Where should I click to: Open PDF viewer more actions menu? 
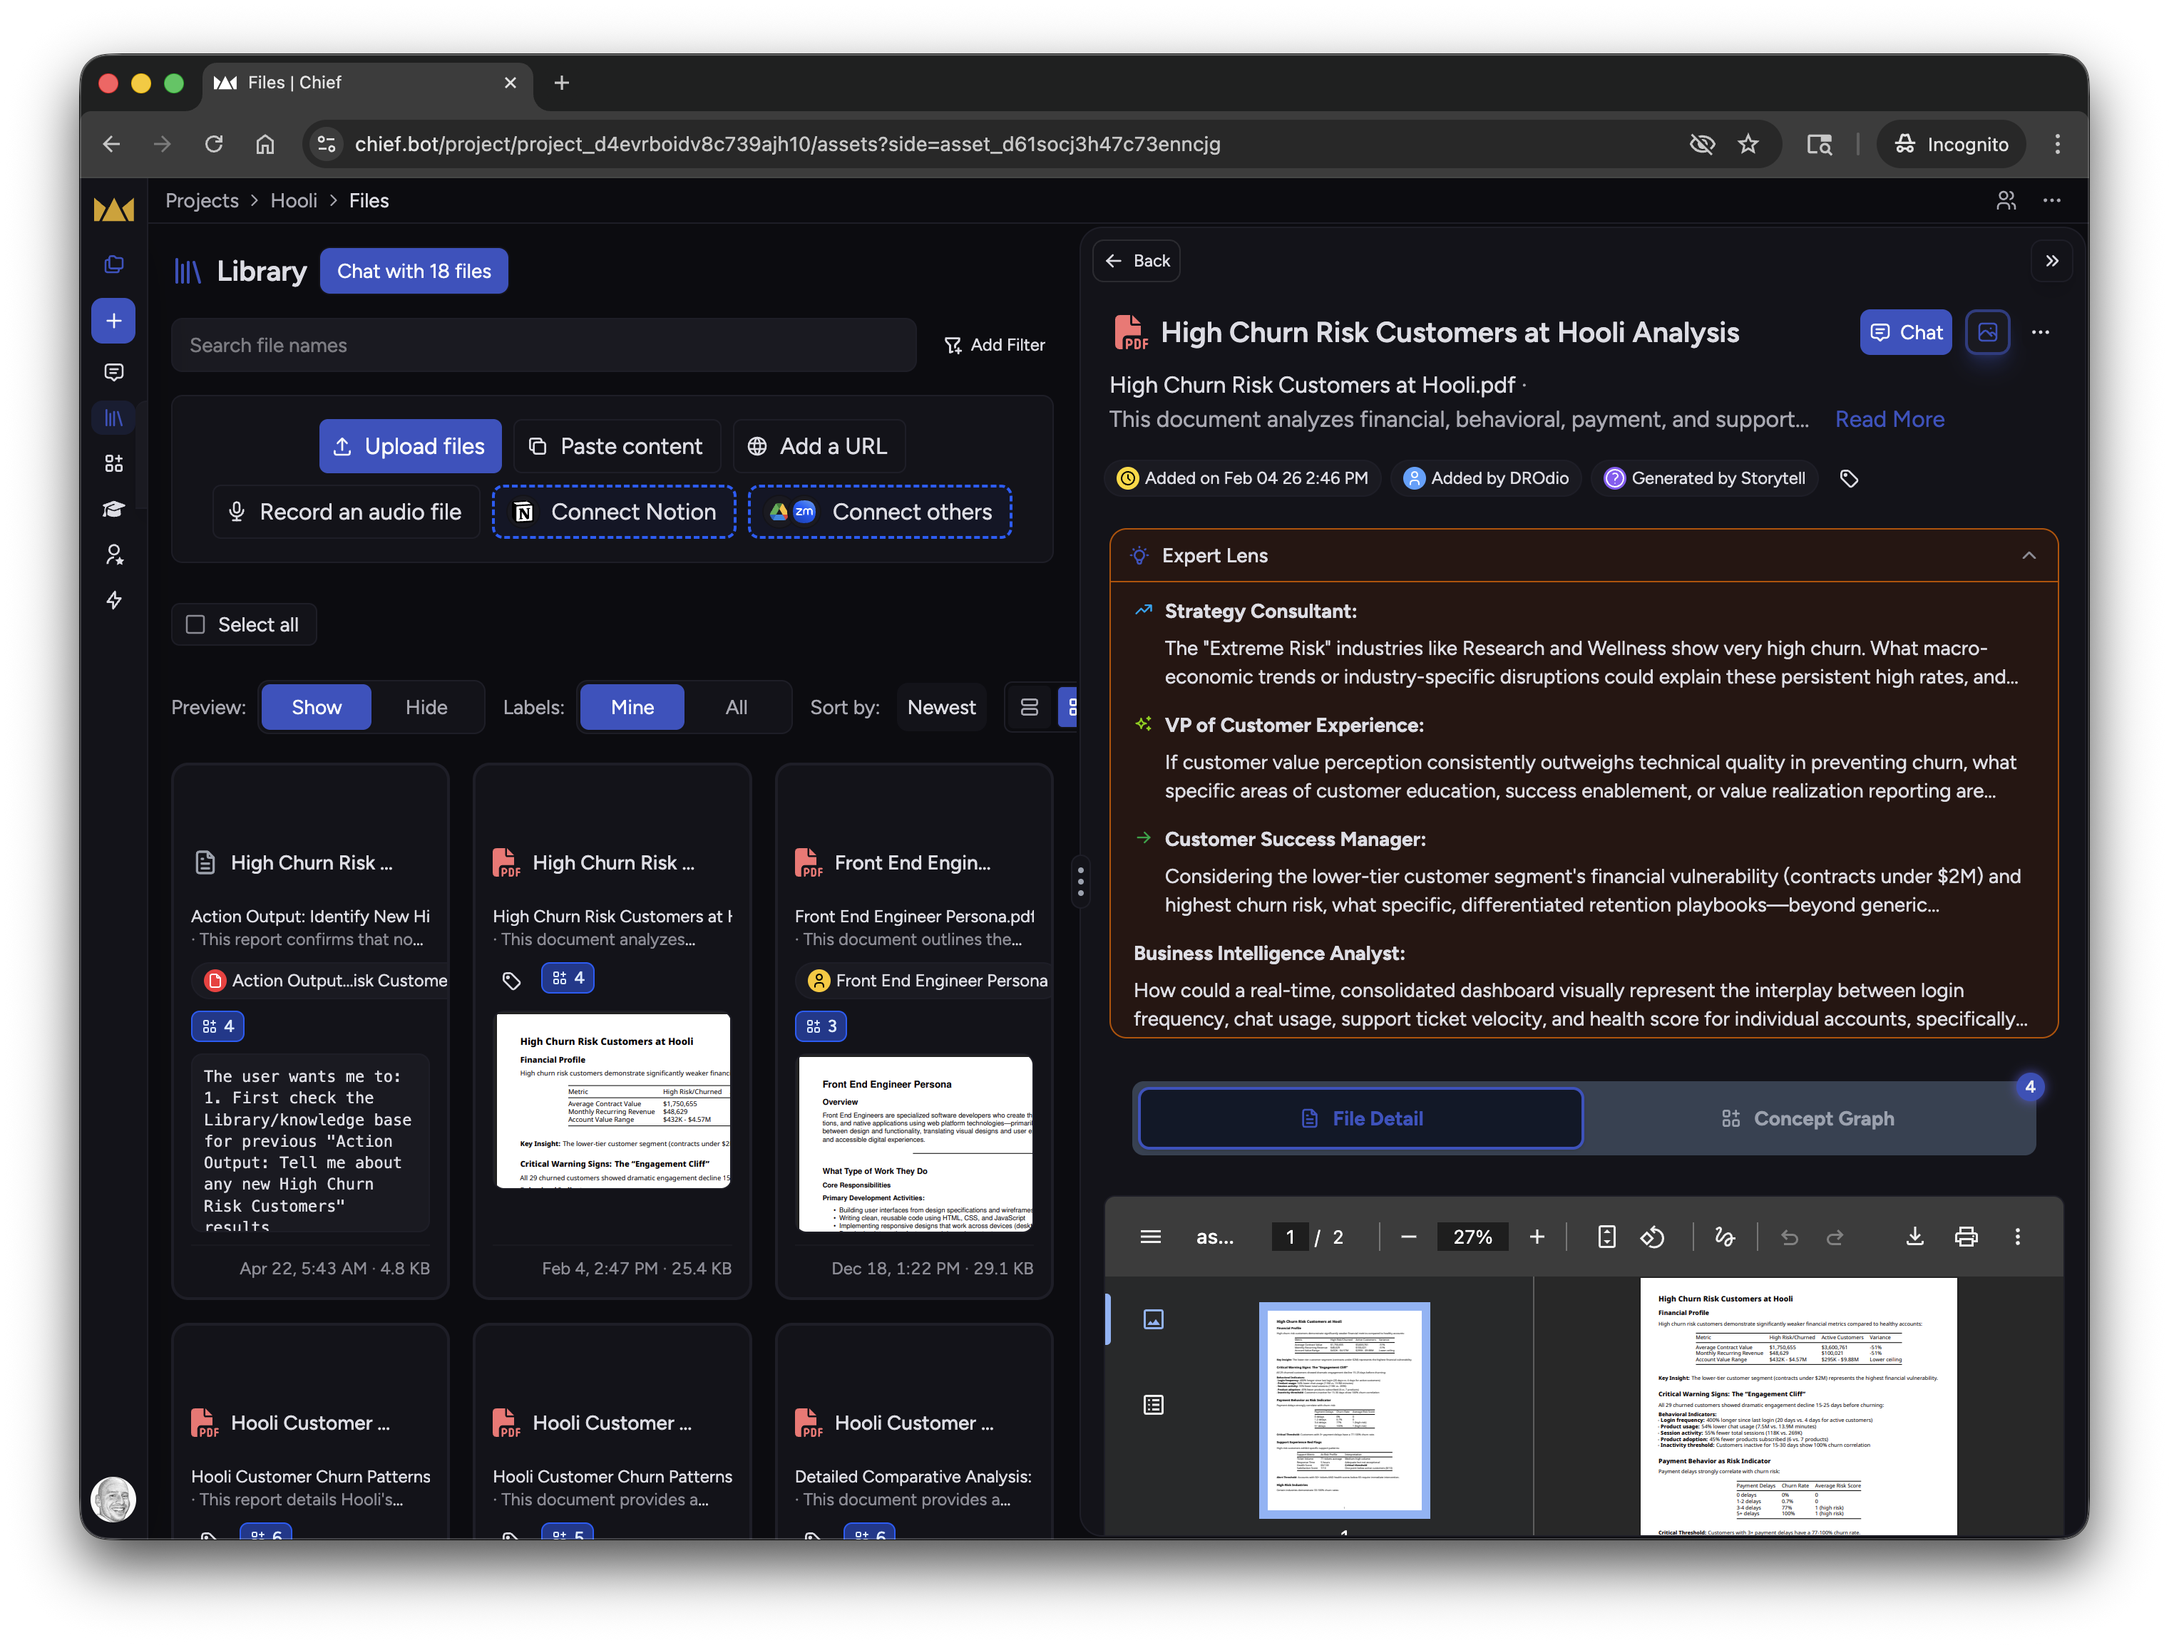coord(2017,1236)
